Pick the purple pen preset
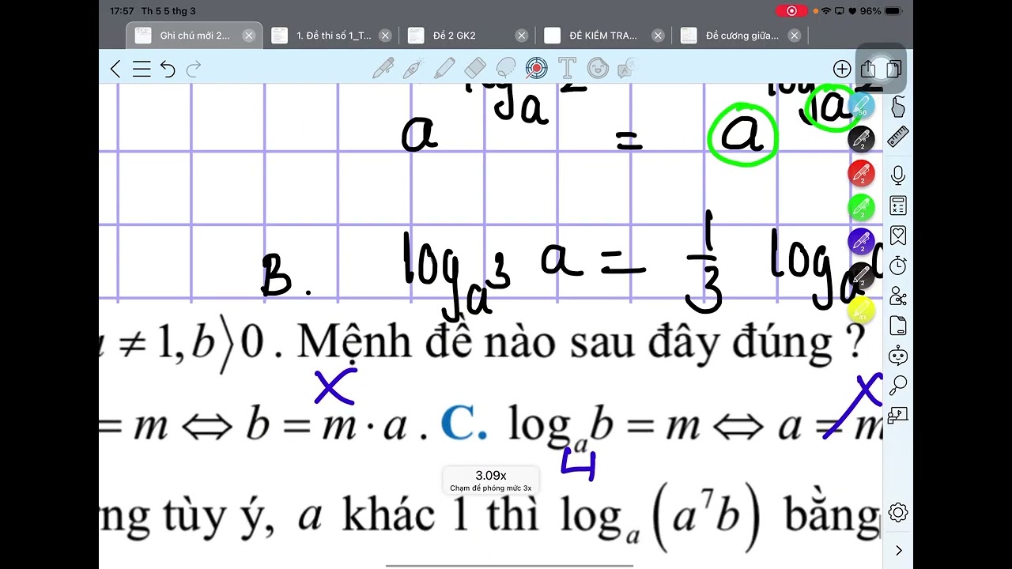The image size is (1012, 569). [x=862, y=241]
